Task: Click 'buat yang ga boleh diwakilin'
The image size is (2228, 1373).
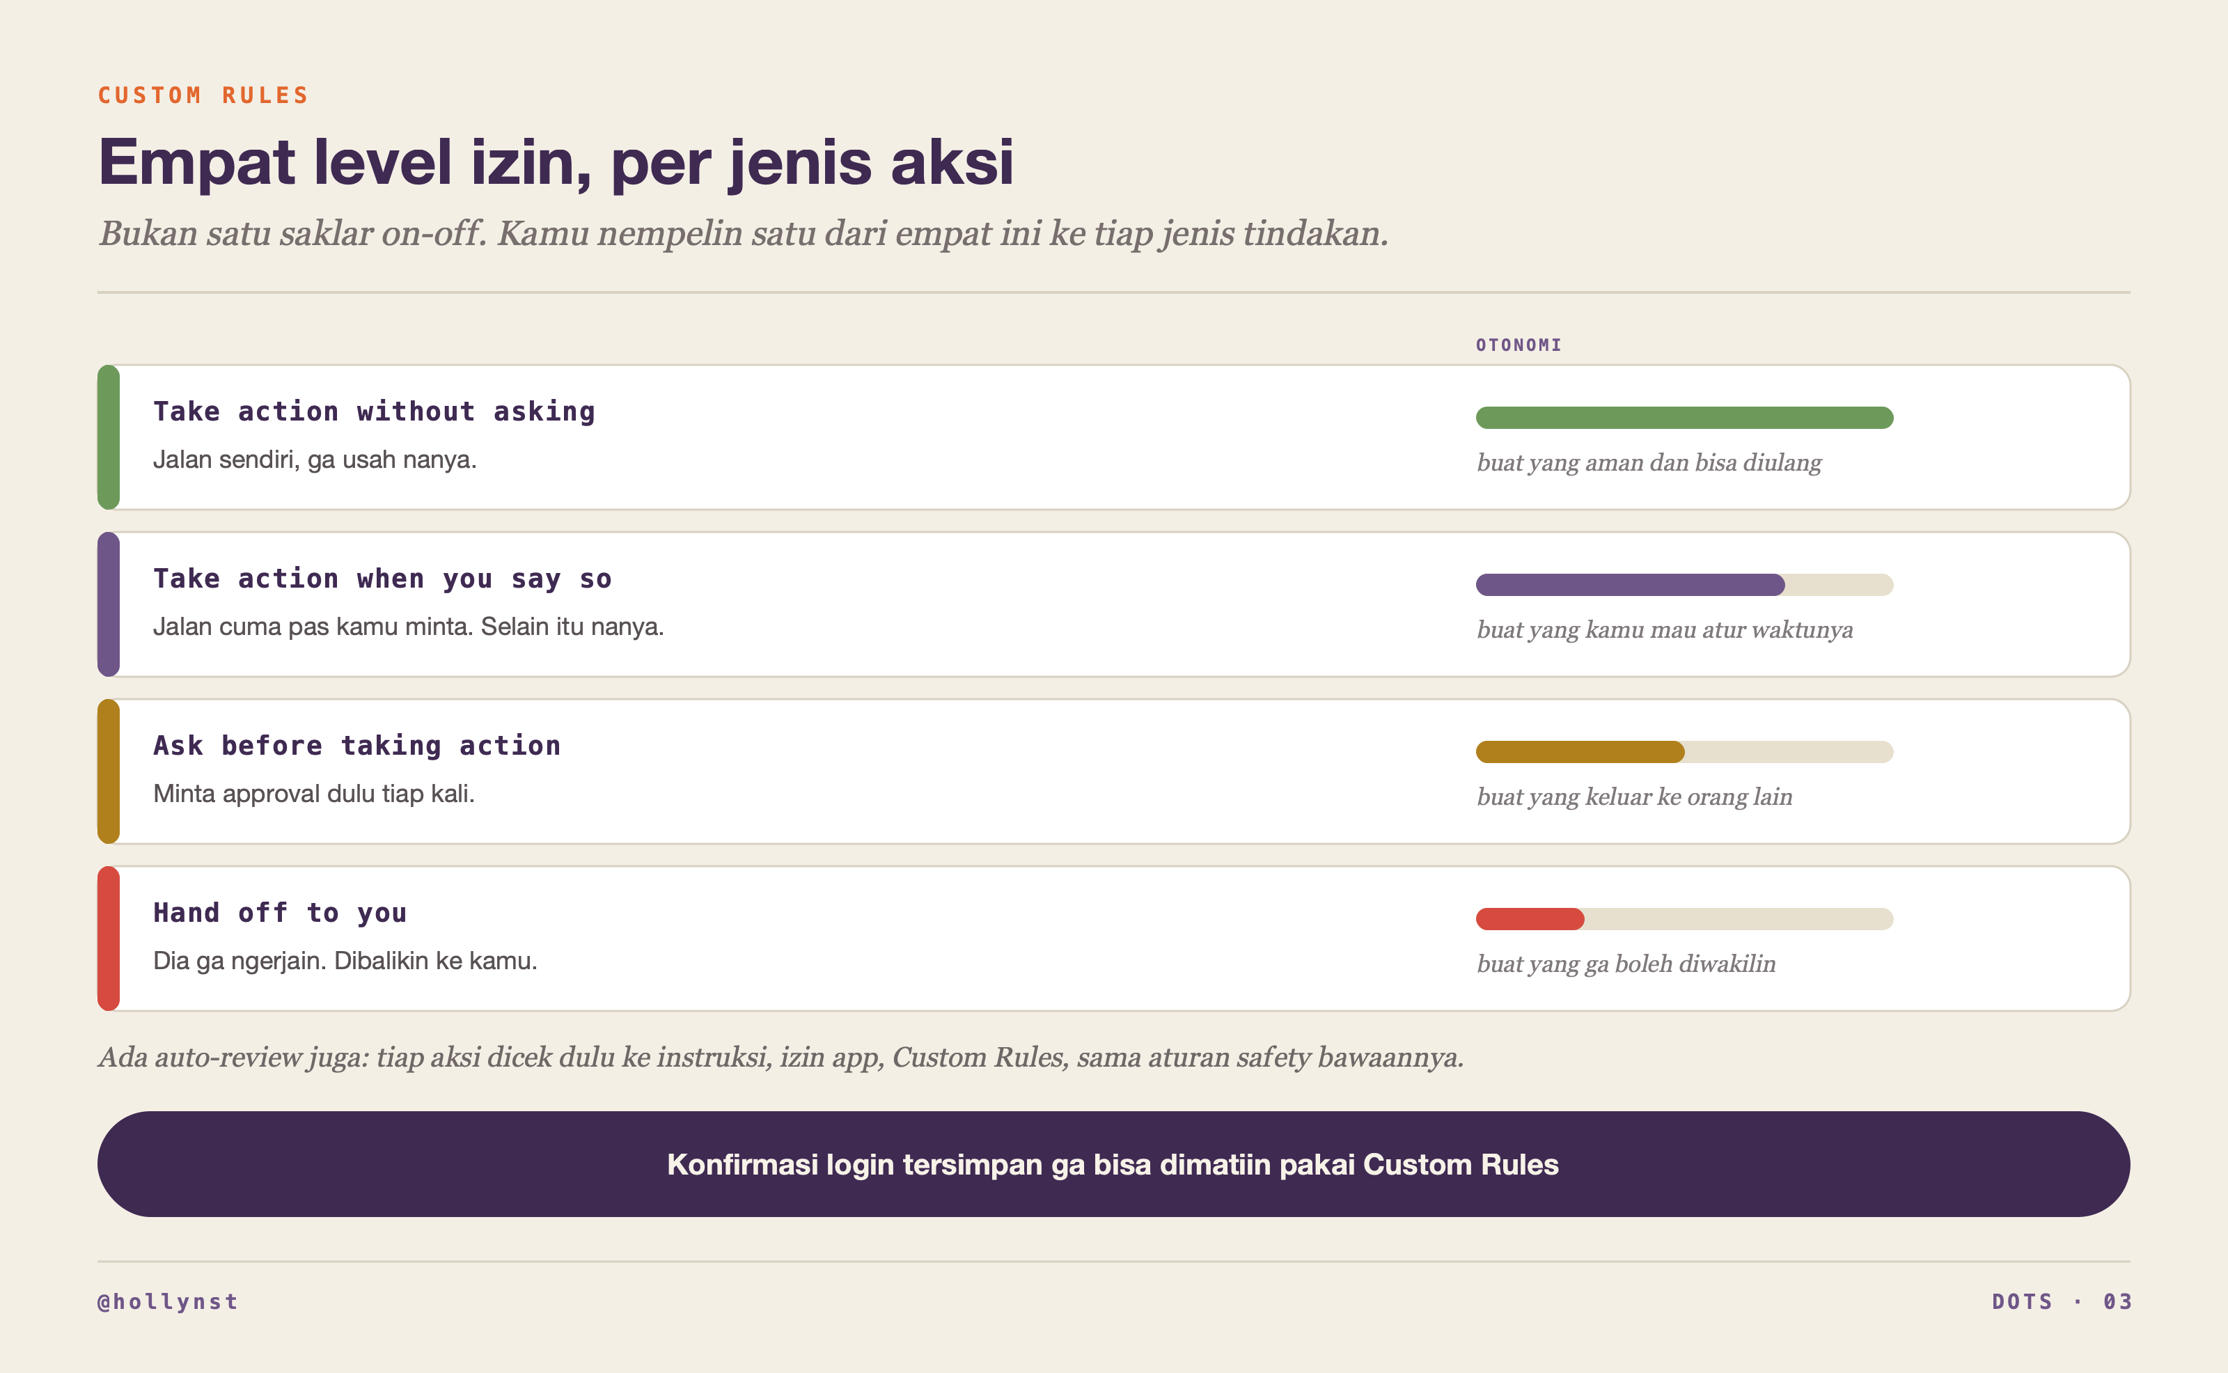Action: click(x=1626, y=964)
